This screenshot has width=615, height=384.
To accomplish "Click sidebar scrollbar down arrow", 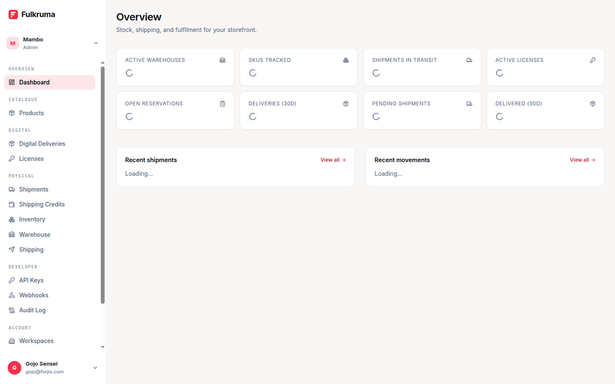I will (102, 347).
